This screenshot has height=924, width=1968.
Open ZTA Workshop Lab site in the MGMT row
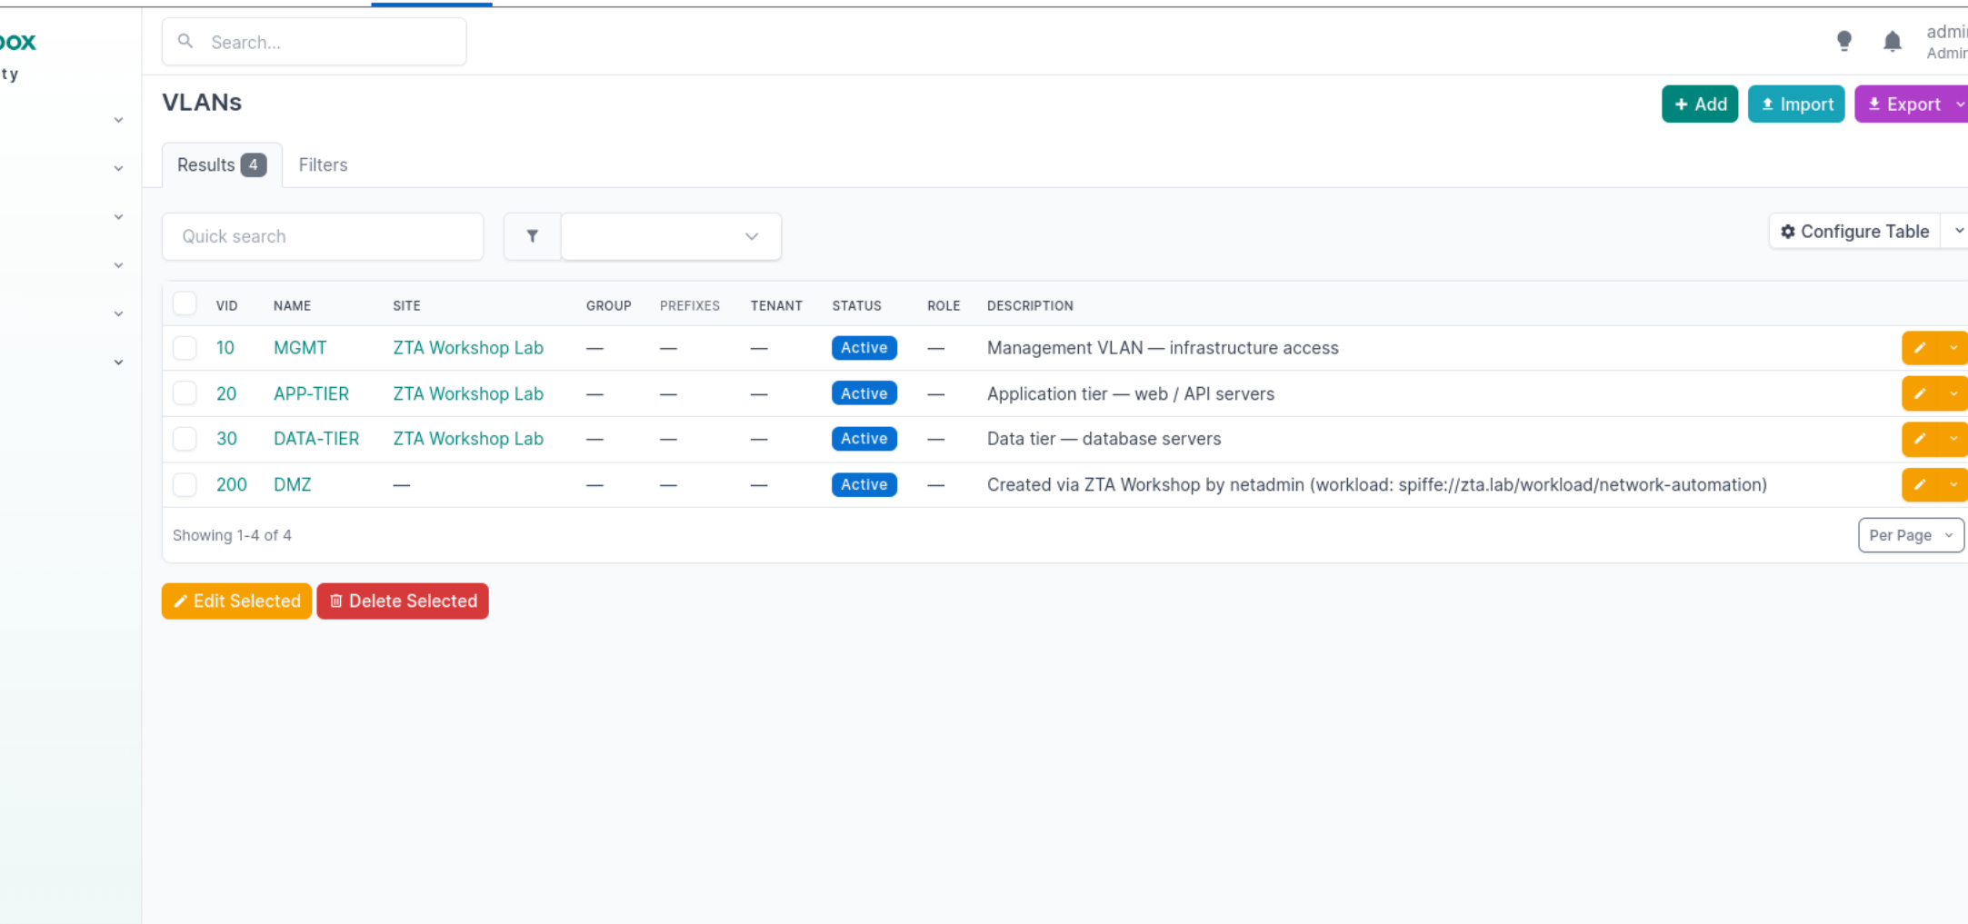point(468,348)
